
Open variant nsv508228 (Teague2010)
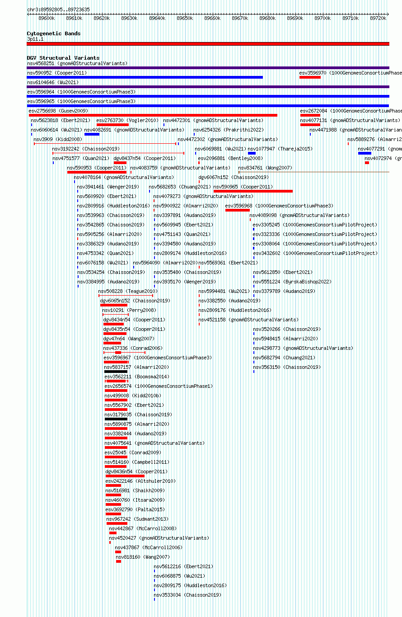tap(128, 291)
